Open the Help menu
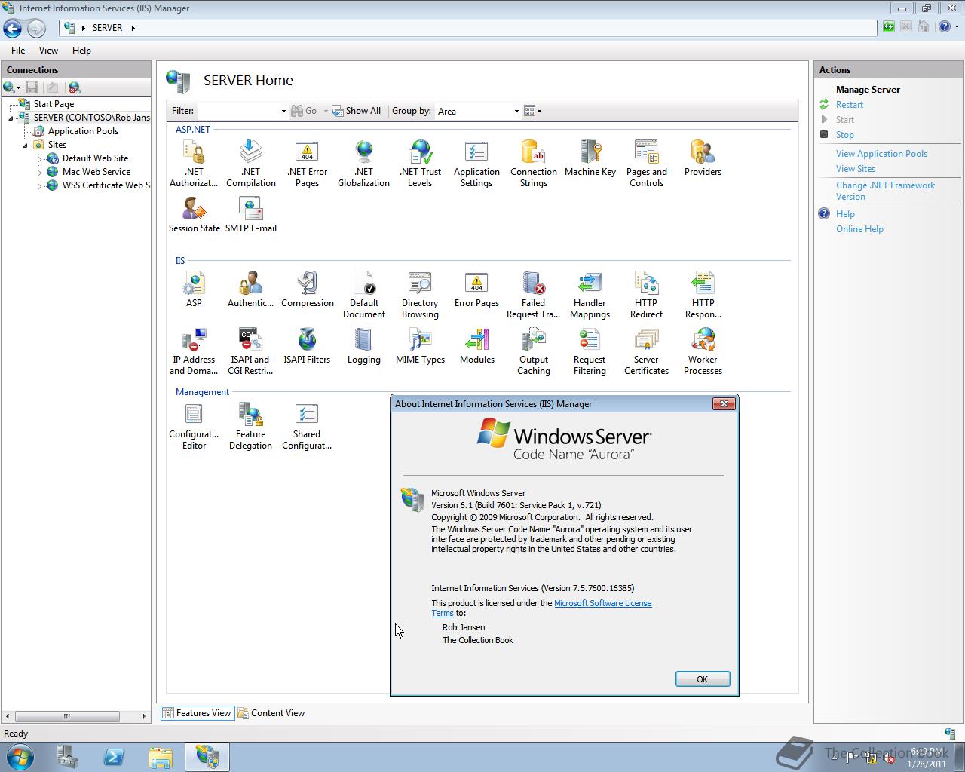 point(81,51)
